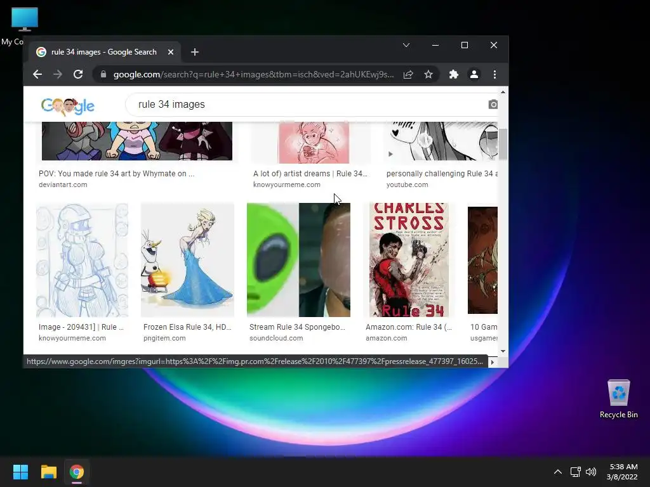The height and width of the screenshot is (487, 650).
Task: Click the deviantart.com source link
Action: pos(63,185)
